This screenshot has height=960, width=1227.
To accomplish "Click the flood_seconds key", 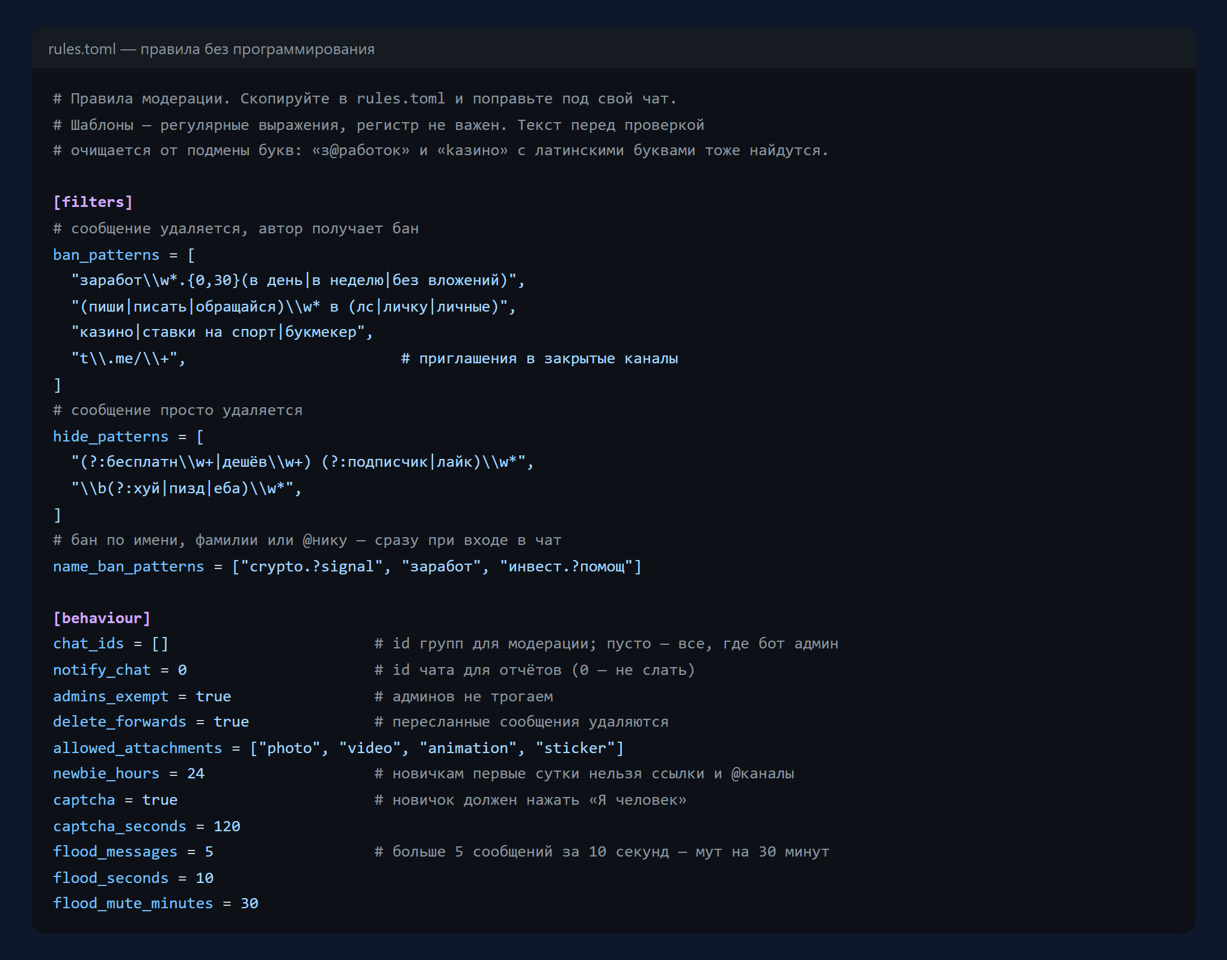I will tap(111, 878).
